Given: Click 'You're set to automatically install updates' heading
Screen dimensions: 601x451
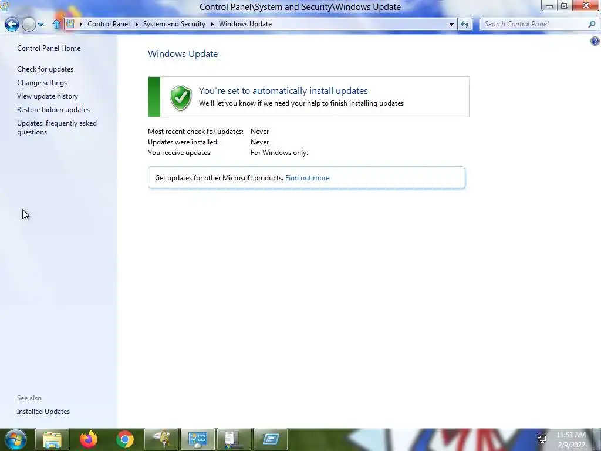Looking at the screenshot, I should pyautogui.click(x=283, y=90).
